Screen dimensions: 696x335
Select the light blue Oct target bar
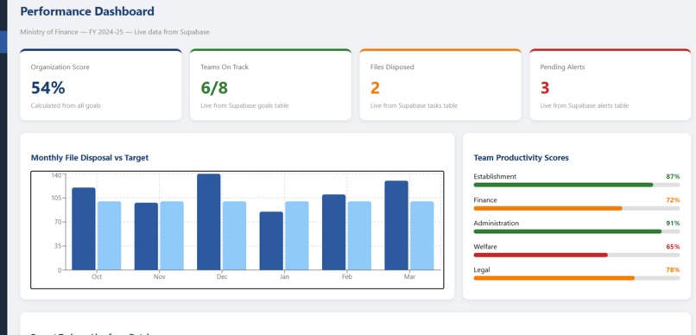point(109,236)
